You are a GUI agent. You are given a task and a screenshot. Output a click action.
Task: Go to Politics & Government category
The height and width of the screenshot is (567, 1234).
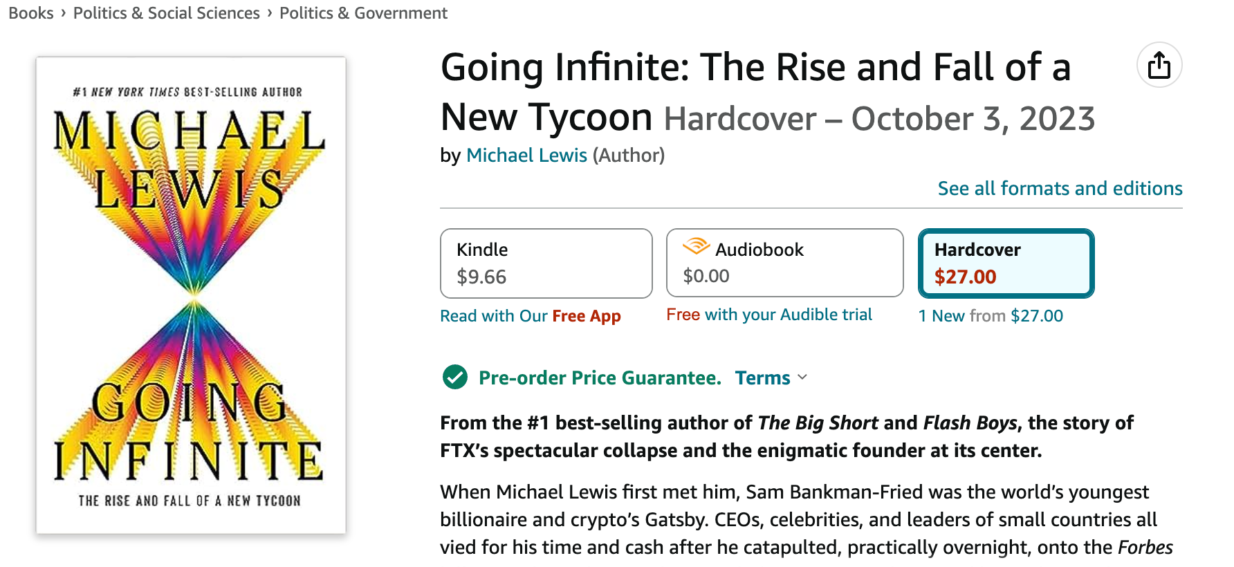[x=363, y=13]
